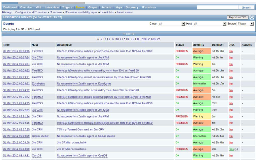
Task: Click the yellow Warning severity cell at 09:36:24
Action: tap(202, 64)
